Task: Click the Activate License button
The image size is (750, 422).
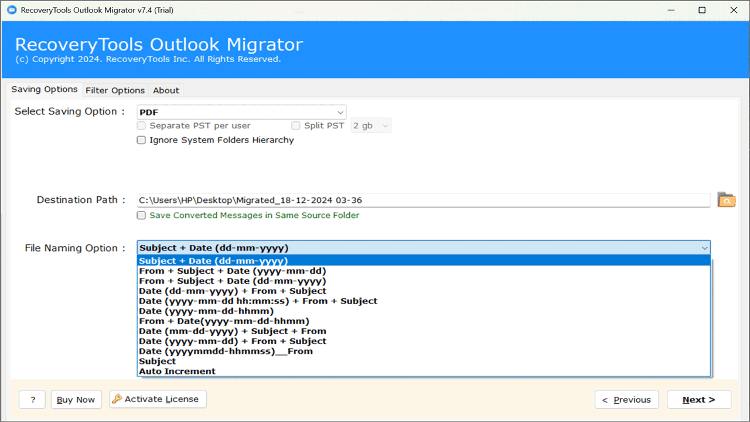Action: click(158, 399)
